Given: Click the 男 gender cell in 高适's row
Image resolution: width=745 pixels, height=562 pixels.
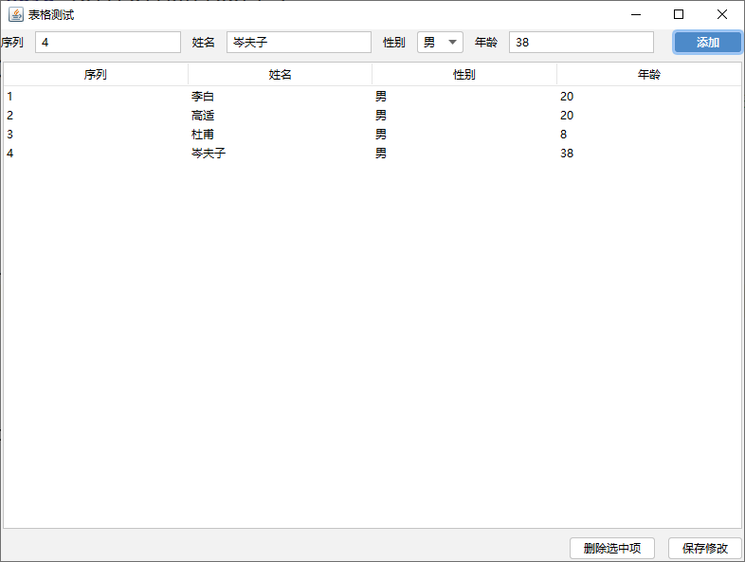Looking at the screenshot, I should tap(464, 116).
